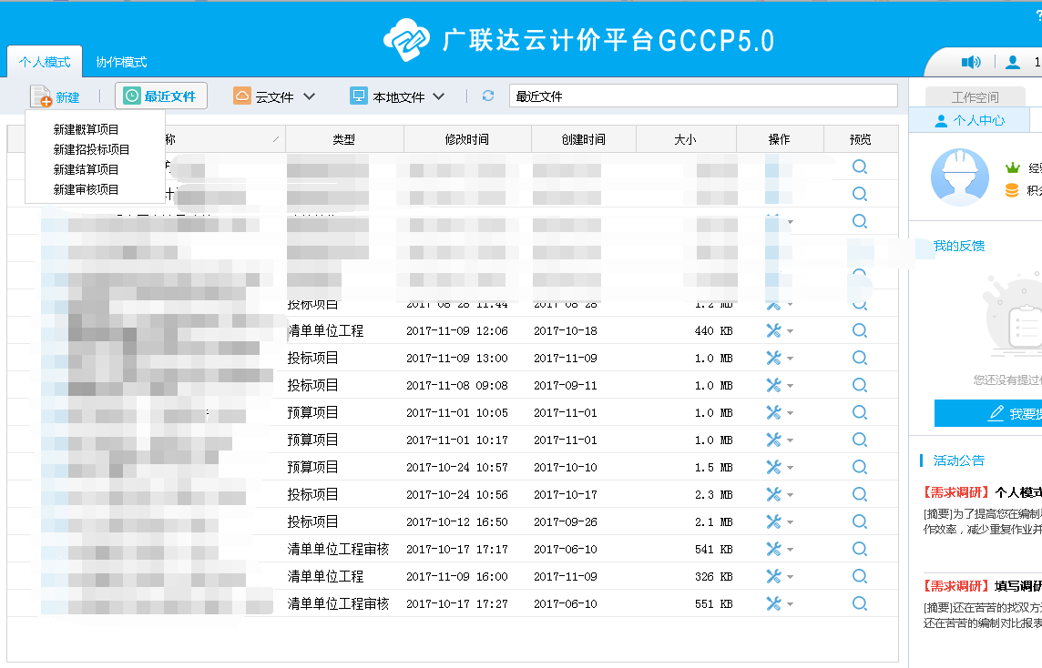This screenshot has width=1042, height=668.
Task: Preview file modified 2017-11-09 13:00
Action: coord(860,358)
